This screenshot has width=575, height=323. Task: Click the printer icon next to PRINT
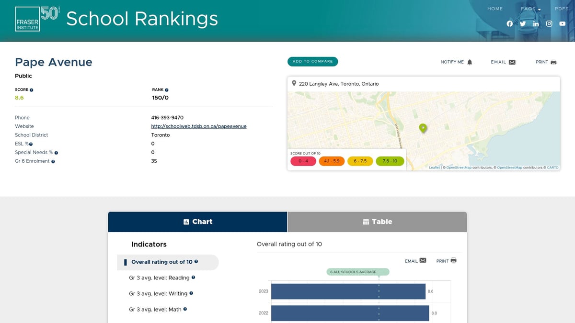[555, 61]
